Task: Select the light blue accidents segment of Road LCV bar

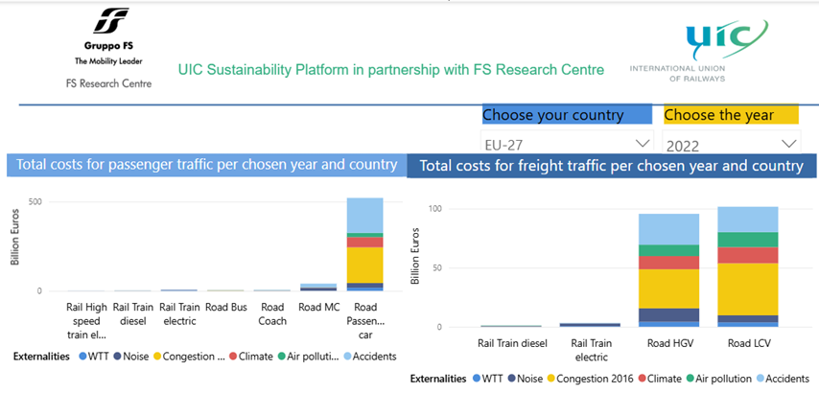Action: pyautogui.click(x=747, y=219)
